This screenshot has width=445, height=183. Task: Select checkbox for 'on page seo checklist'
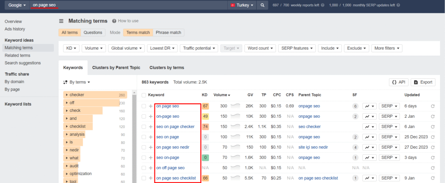pyautogui.click(x=144, y=178)
